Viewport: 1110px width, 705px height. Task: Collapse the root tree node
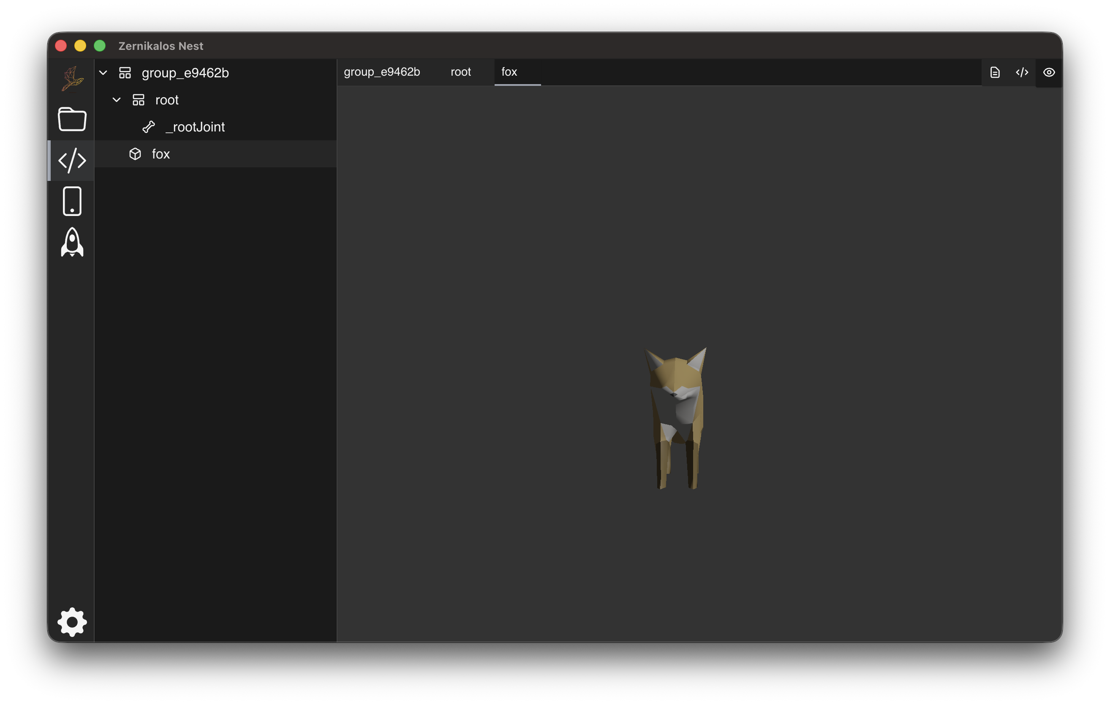(x=117, y=100)
